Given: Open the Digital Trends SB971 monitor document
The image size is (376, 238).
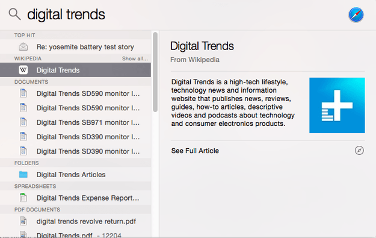Looking at the screenshot, I should click(76, 122).
